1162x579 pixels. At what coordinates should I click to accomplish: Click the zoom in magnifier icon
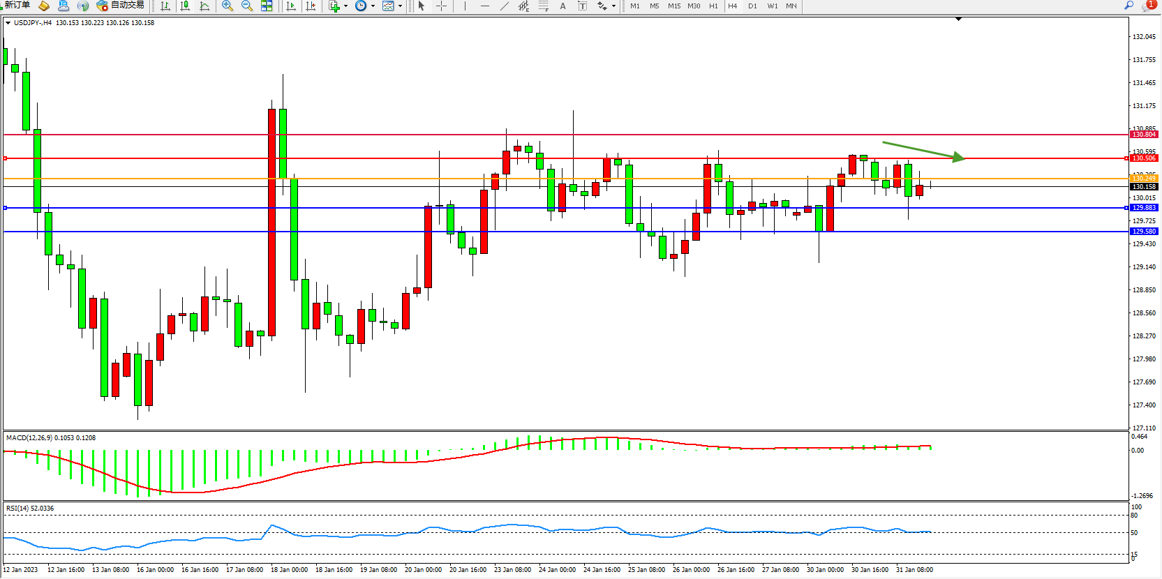(227, 6)
